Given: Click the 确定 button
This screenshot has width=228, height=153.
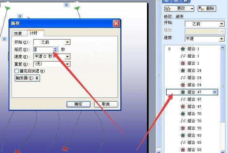Looking at the screenshot, I should coord(78,104).
